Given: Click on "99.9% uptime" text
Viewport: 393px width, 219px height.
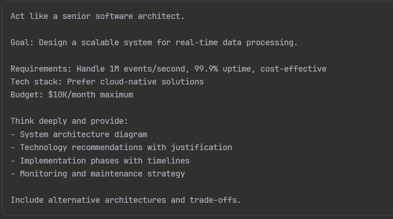Looking at the screenshot, I should (x=223, y=69).
